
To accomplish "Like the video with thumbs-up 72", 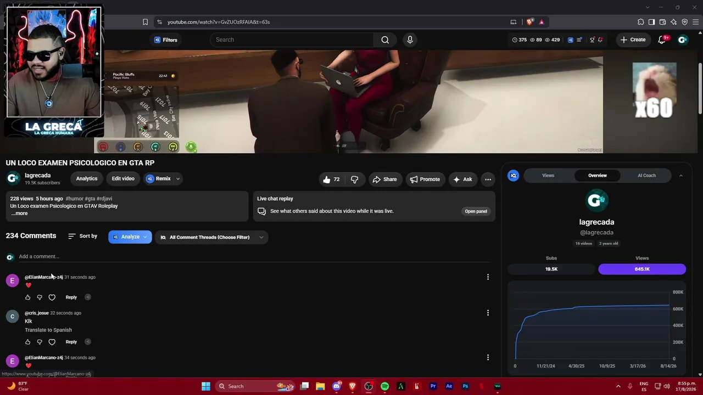I will [331, 179].
